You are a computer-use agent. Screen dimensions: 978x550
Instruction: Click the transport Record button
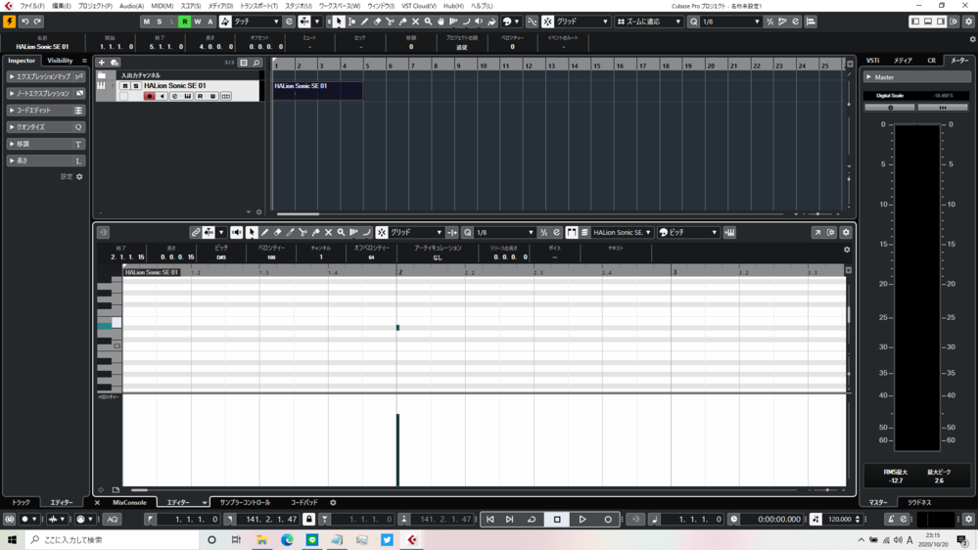click(x=608, y=520)
